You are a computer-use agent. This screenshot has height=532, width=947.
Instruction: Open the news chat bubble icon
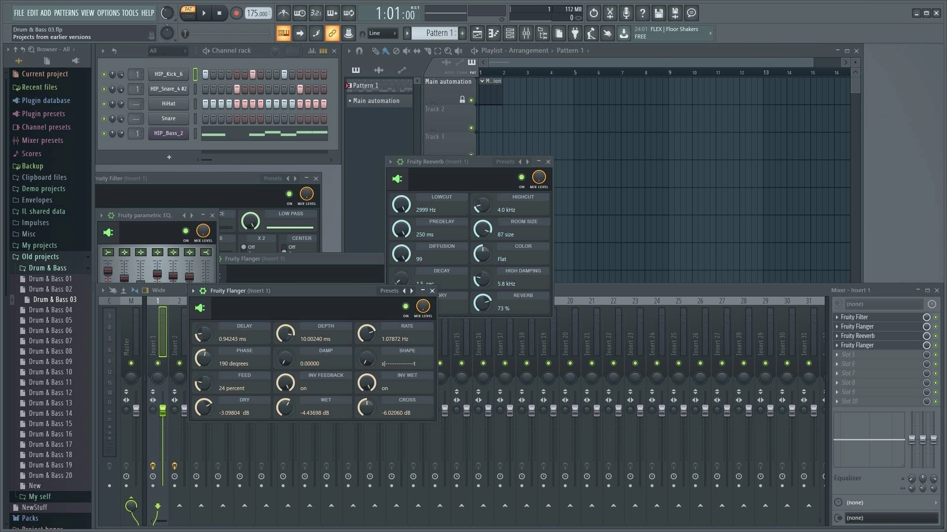692,13
